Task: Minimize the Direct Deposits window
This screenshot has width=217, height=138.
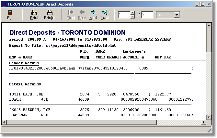Action: coord(197,4)
